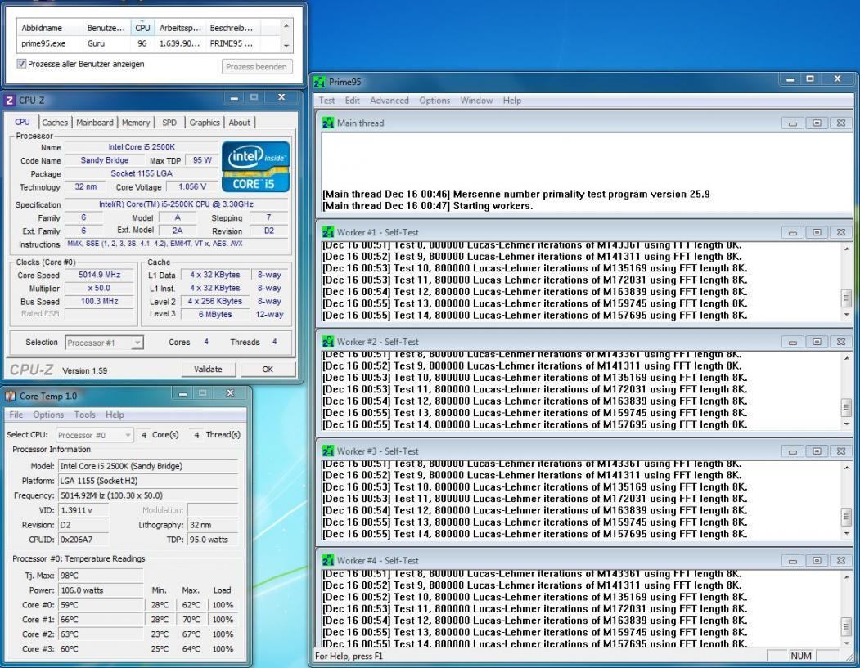Switch to the Mainboard tab in CPU-Z
Screen dimensions: 860x668
click(95, 123)
